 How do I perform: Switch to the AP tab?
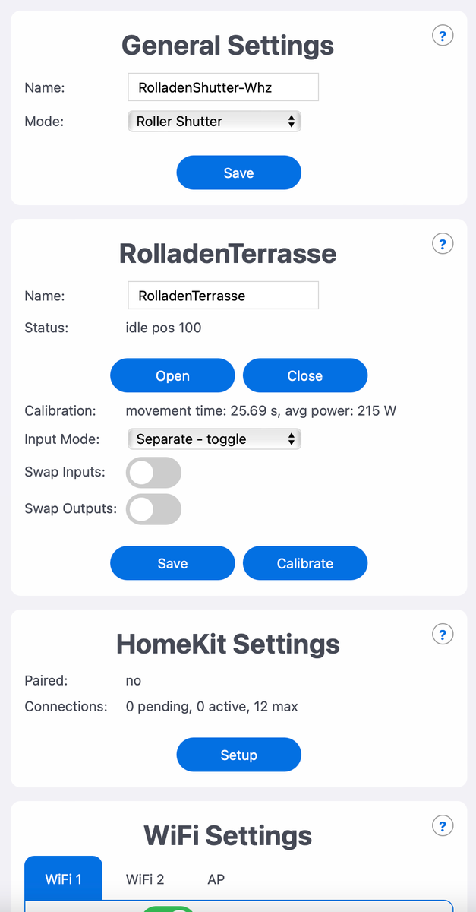[216, 879]
